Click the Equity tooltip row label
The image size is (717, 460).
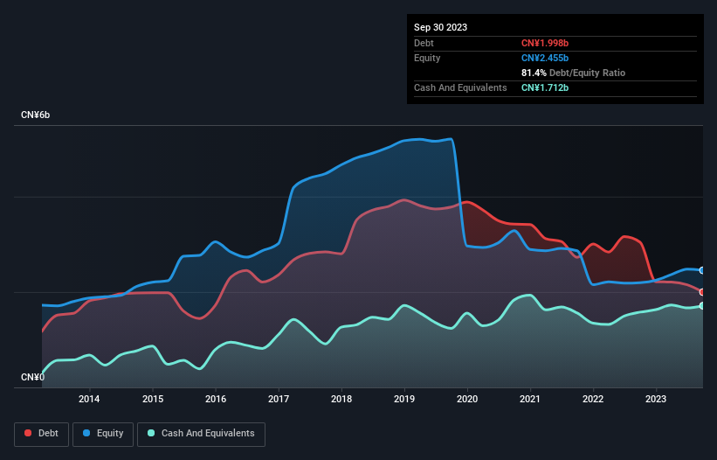(x=427, y=58)
